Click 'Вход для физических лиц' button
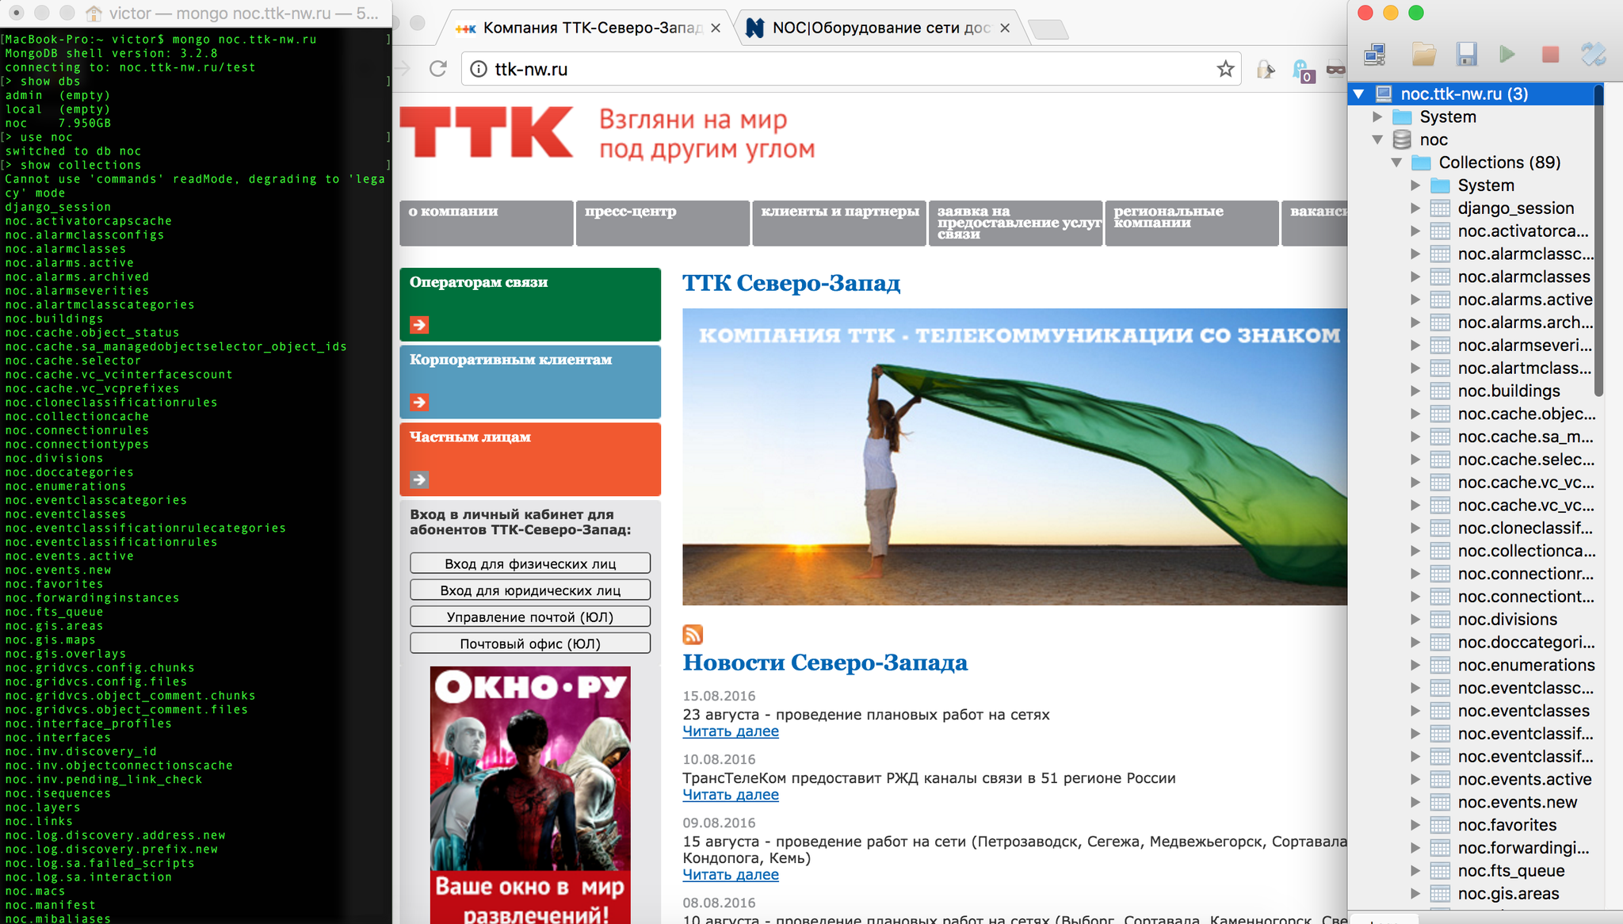Image resolution: width=1623 pixels, height=924 pixels. point(530,563)
